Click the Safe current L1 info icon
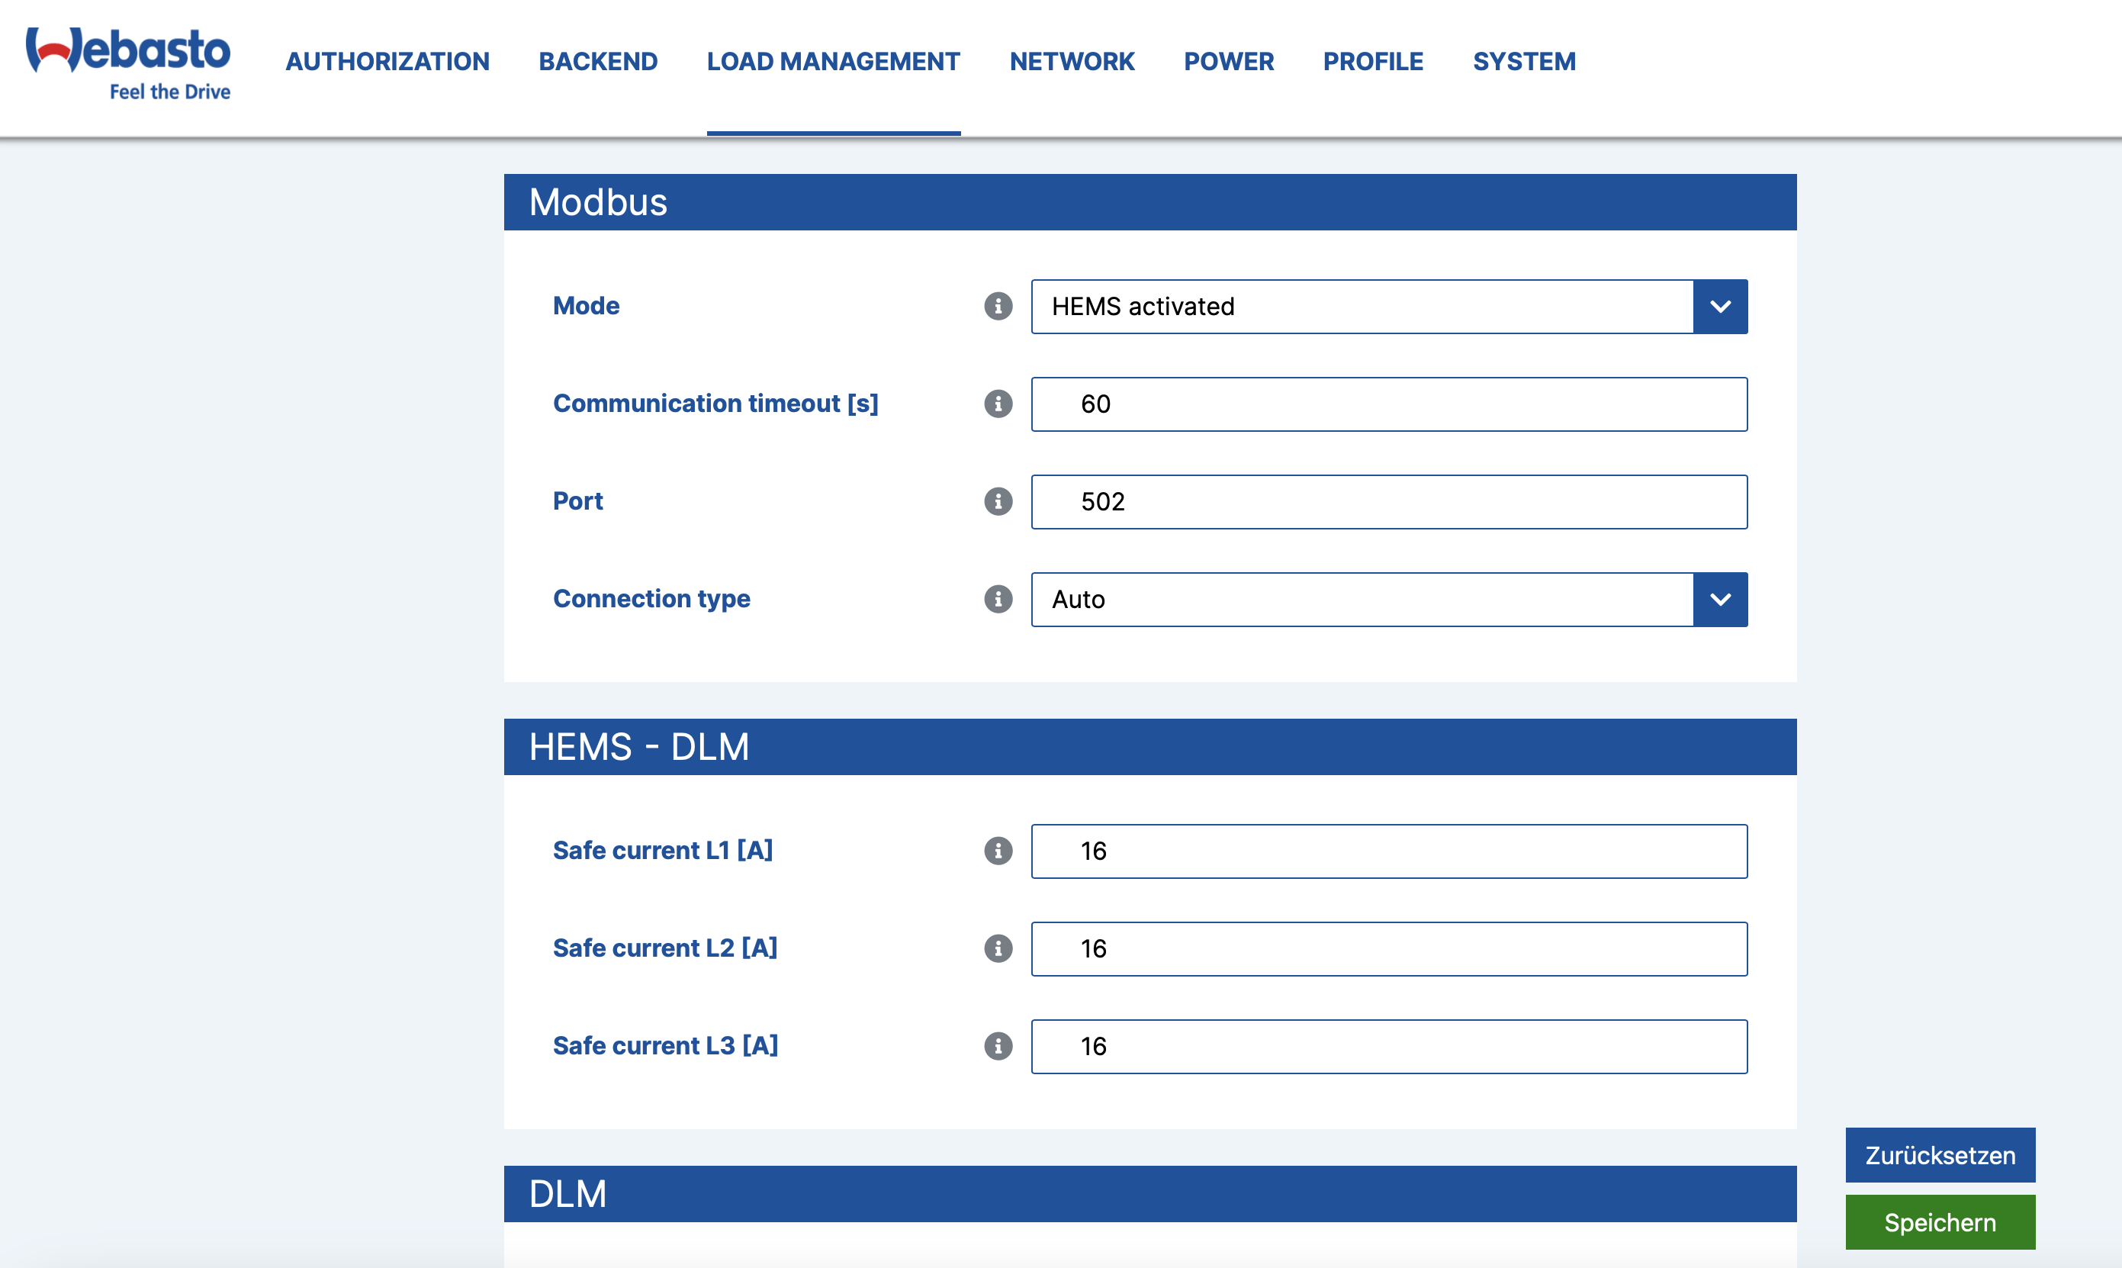 (997, 851)
